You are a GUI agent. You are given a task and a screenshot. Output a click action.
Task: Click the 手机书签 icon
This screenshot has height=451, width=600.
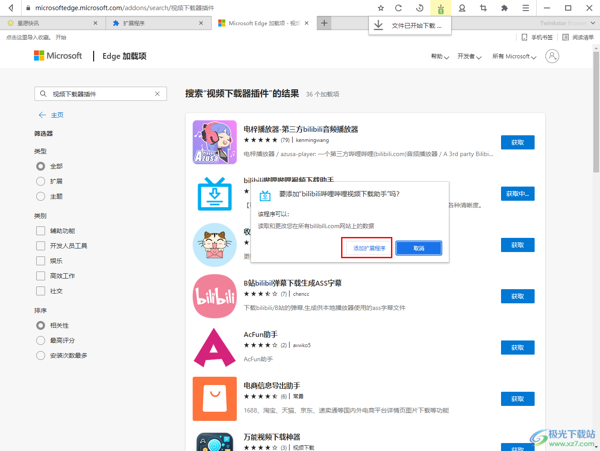[x=524, y=38]
